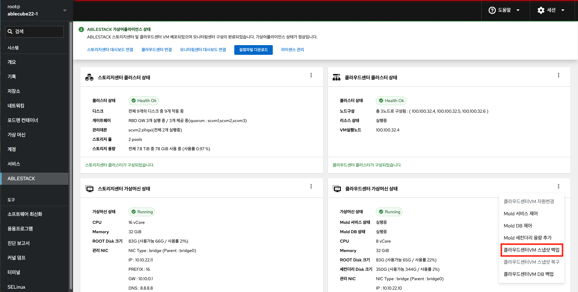578x292 pixels.
Task: Click the 설정파일 다운로드 button
Action: tap(253, 50)
